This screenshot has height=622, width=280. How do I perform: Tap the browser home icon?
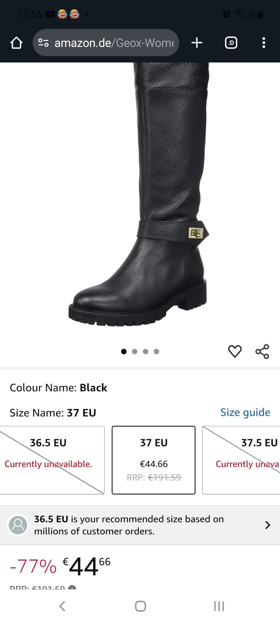pos(16,43)
